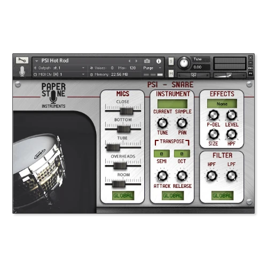The height and width of the screenshot is (267, 267).
Task: Go to next instrument arrow
Action: pyautogui.click(x=136, y=61)
